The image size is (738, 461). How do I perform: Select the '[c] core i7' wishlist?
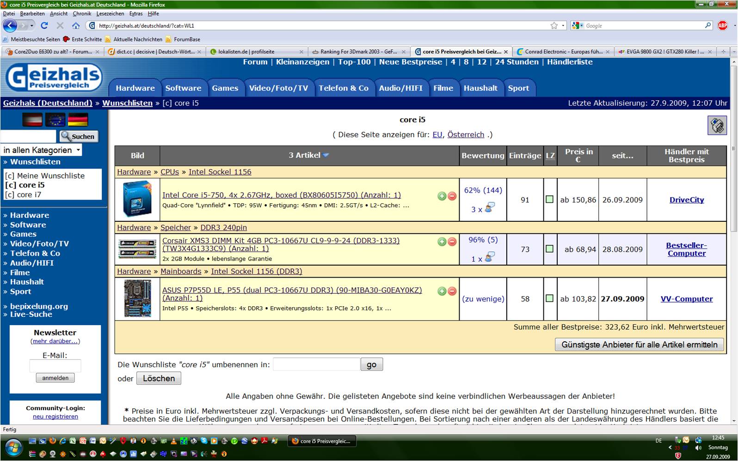coord(23,194)
